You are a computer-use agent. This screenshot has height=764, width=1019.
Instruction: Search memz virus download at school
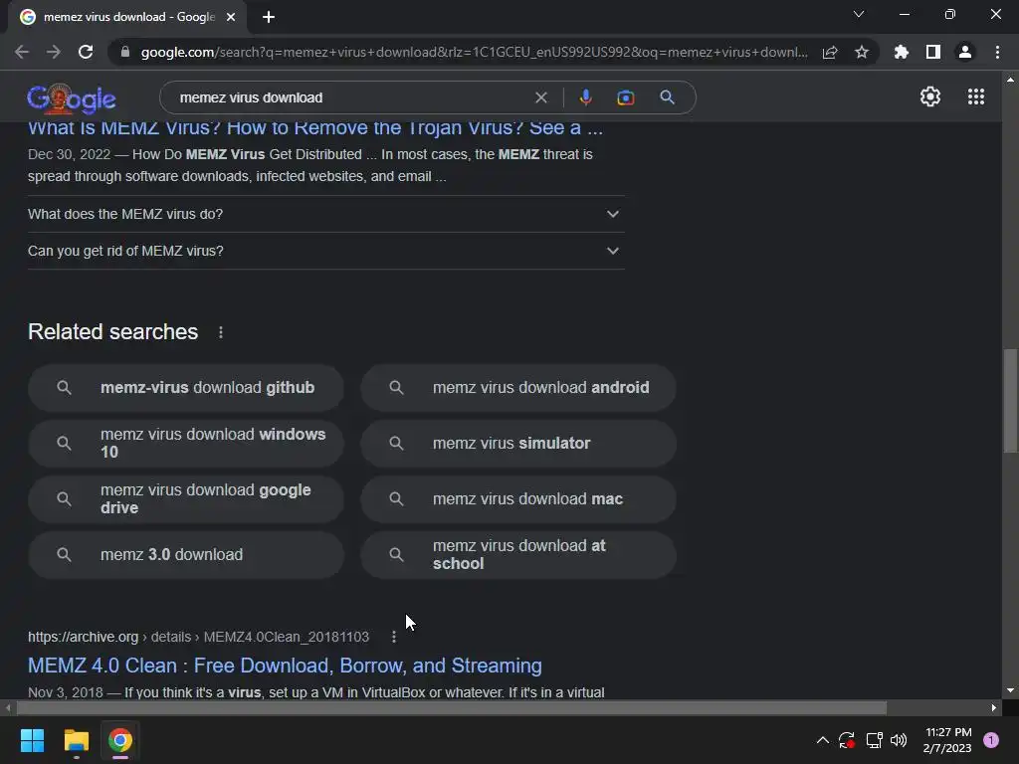[x=518, y=555]
